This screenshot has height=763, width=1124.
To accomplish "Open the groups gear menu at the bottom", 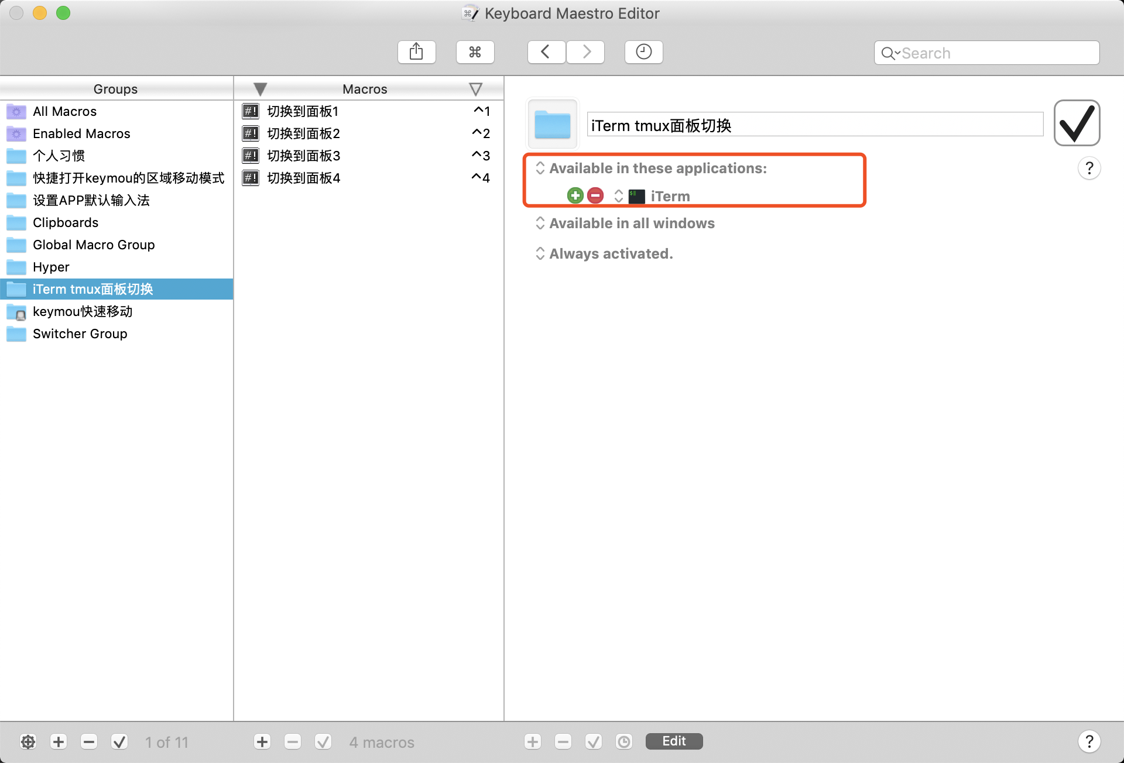I will pyautogui.click(x=28, y=742).
